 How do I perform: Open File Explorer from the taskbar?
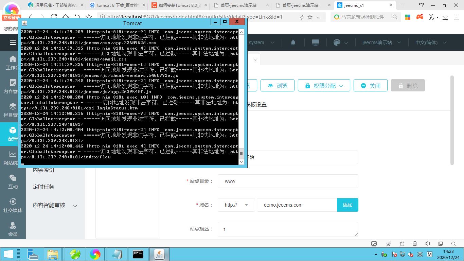(x=53, y=254)
